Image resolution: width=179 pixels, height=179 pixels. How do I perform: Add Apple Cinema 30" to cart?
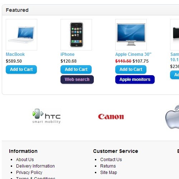[x=131, y=69]
